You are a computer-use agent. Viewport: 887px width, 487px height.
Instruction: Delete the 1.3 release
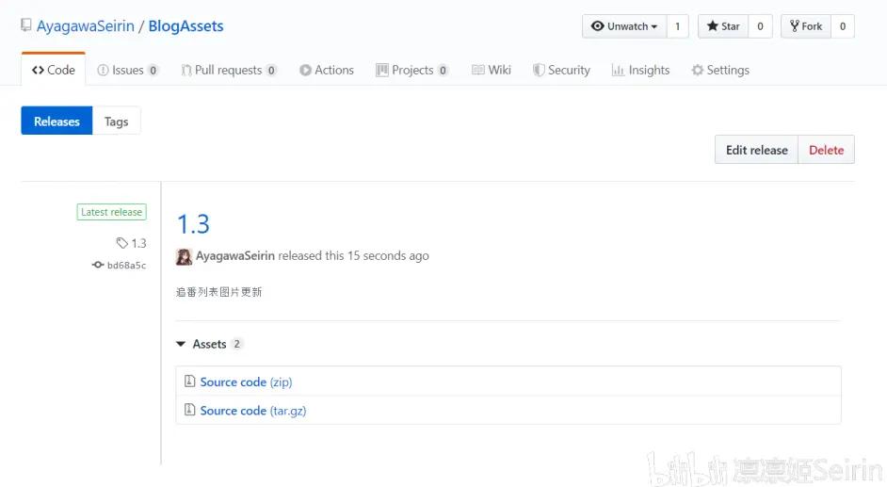click(x=826, y=150)
